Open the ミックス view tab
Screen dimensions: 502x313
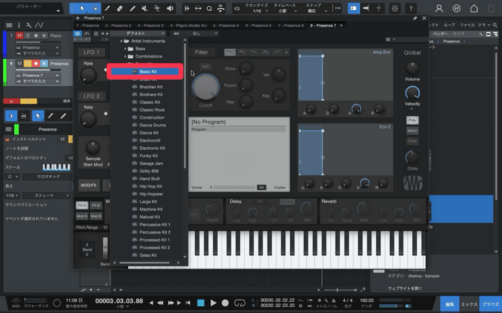pos(469,304)
